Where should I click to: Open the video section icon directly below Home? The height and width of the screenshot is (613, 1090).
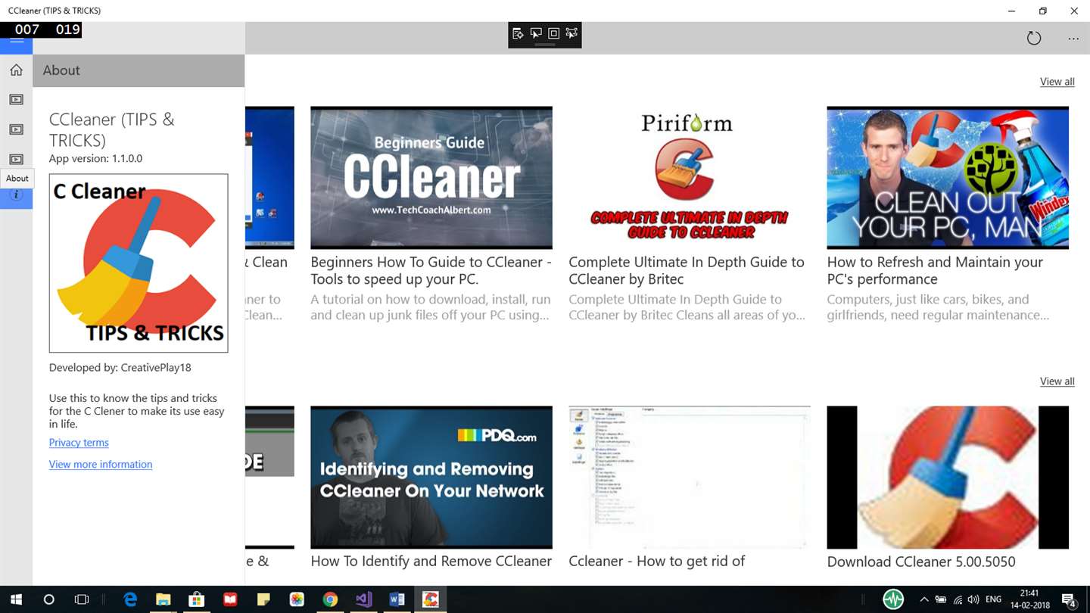[16, 100]
